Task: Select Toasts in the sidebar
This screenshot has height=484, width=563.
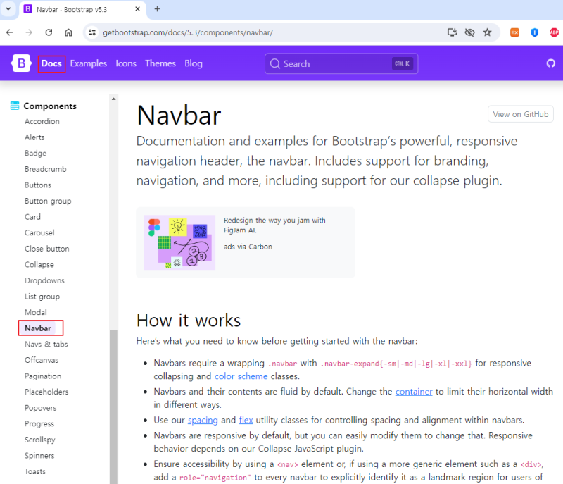Action: [x=34, y=471]
